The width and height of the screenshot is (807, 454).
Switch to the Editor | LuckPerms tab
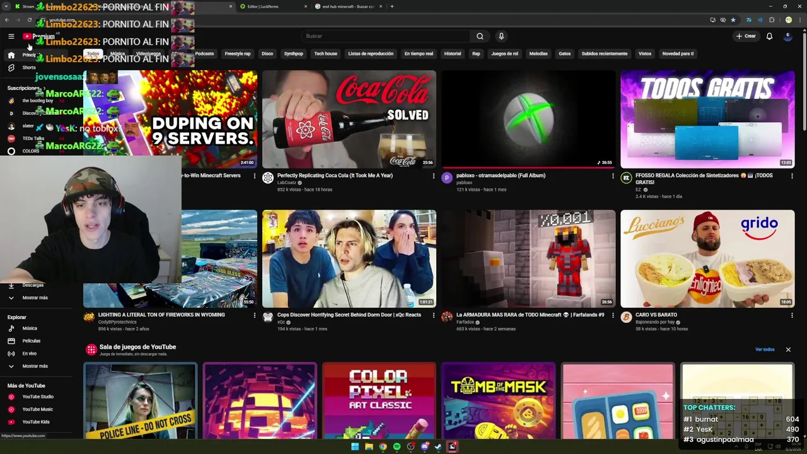(x=274, y=6)
